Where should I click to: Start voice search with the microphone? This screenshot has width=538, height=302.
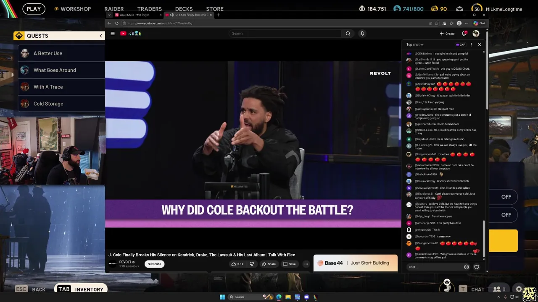[362, 34]
